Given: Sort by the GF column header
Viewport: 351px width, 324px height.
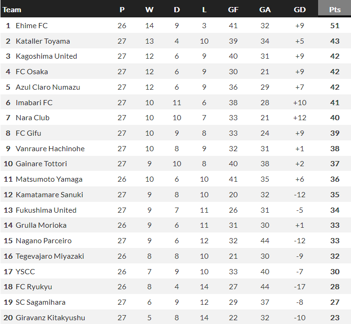Looking at the screenshot, I should (x=233, y=9).
